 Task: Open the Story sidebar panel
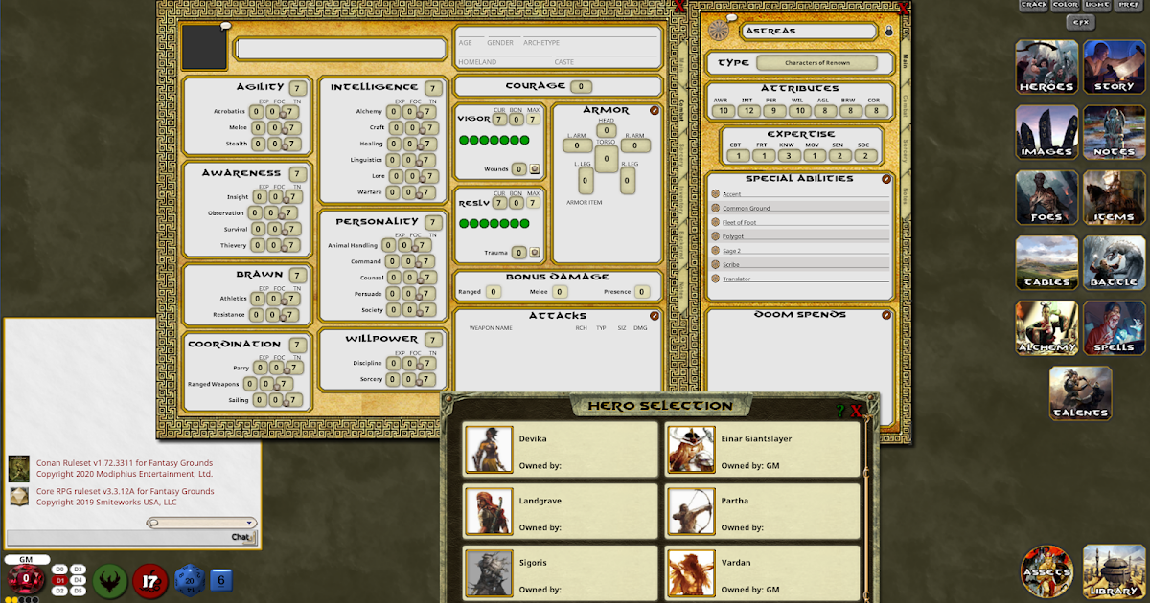click(1115, 67)
